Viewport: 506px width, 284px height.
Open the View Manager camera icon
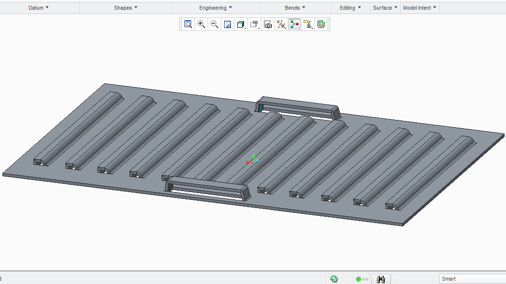(x=267, y=24)
